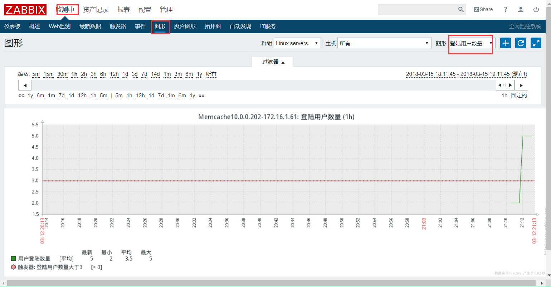Viewport: 551px width, 287px height.
Task: Open the 配置 top menu
Action: coord(145,10)
